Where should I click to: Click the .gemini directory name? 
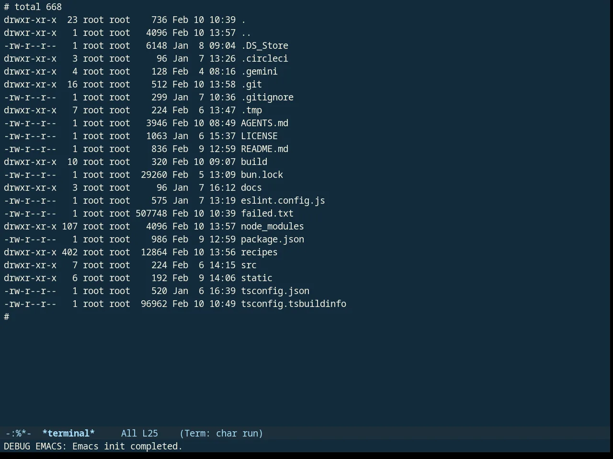pyautogui.click(x=259, y=72)
